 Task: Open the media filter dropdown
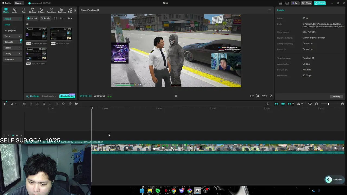click(x=70, y=18)
